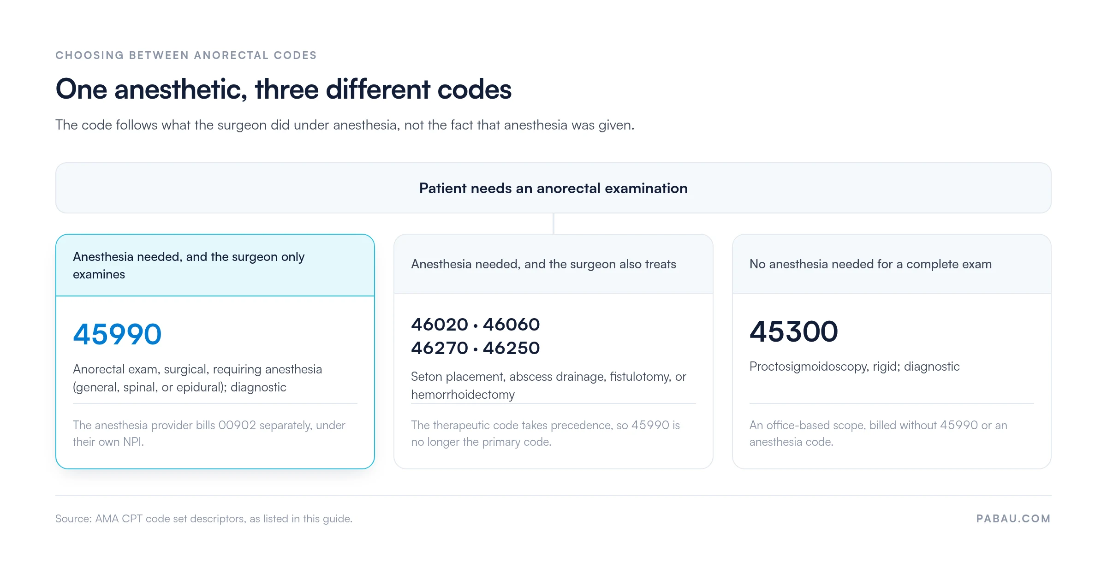Screen dimensions: 1107x568
Task: Select the 'Patient needs an anorectal examination' box
Action: coord(553,188)
